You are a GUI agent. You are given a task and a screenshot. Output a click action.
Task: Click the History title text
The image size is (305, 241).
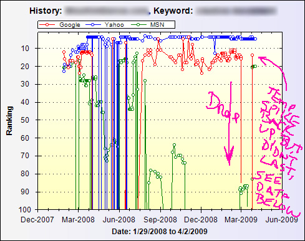coord(46,11)
